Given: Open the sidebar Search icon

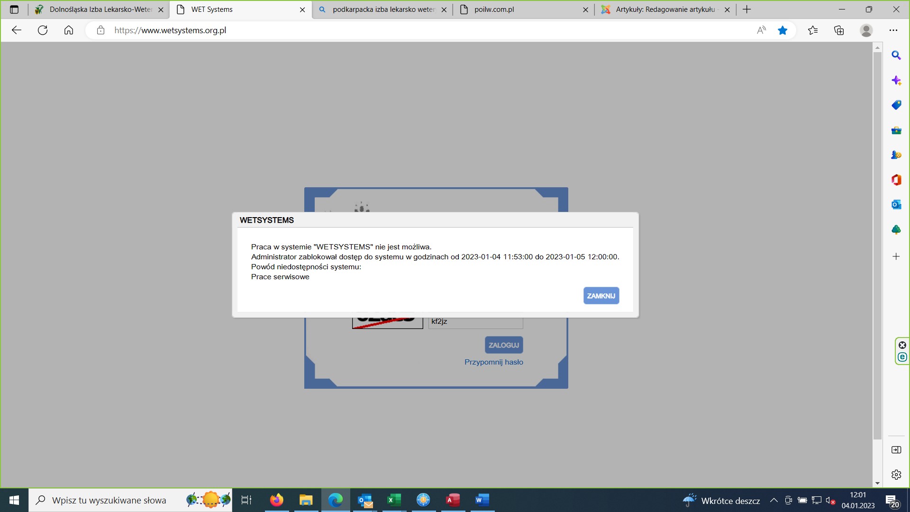Looking at the screenshot, I should pyautogui.click(x=896, y=55).
